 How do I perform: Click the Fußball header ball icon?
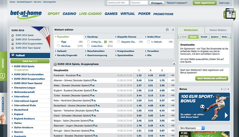click(13, 55)
